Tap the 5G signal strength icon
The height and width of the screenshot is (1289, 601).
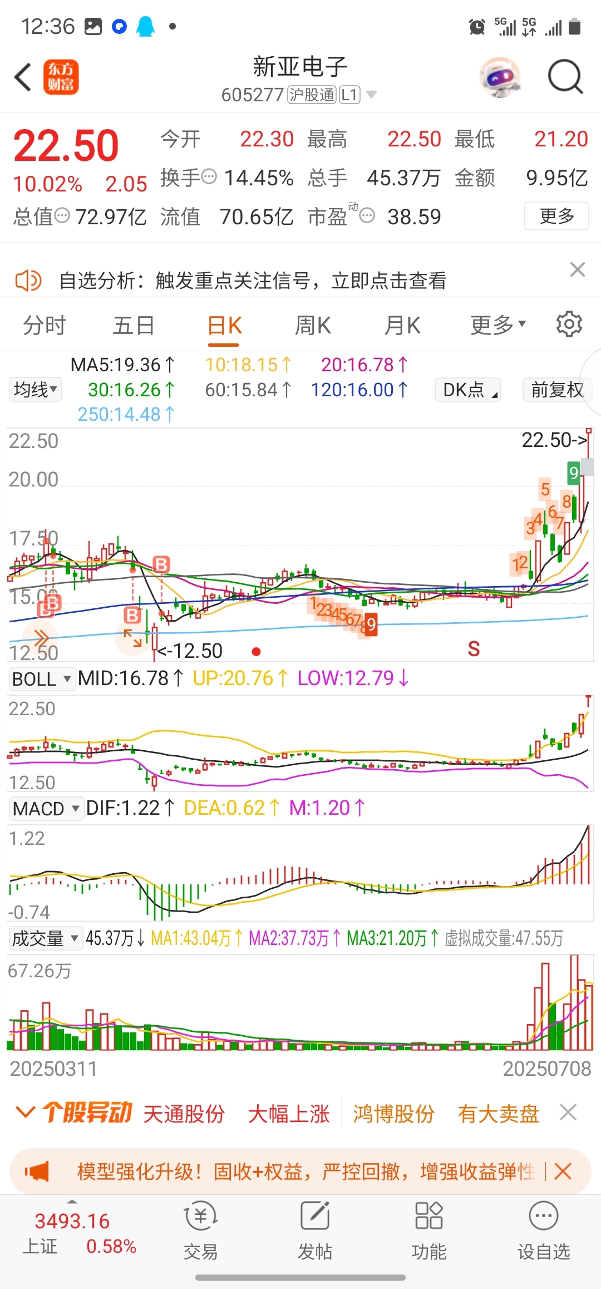pos(505,26)
